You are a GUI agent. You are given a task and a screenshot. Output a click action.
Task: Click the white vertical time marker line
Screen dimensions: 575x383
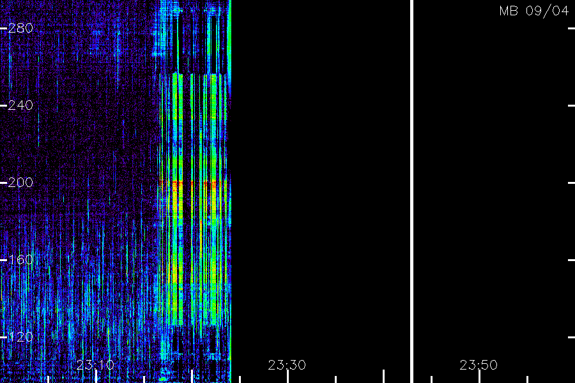coord(412,191)
